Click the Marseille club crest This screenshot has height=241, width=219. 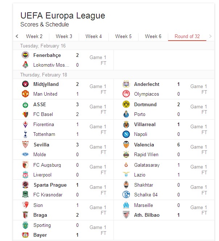click(x=126, y=205)
